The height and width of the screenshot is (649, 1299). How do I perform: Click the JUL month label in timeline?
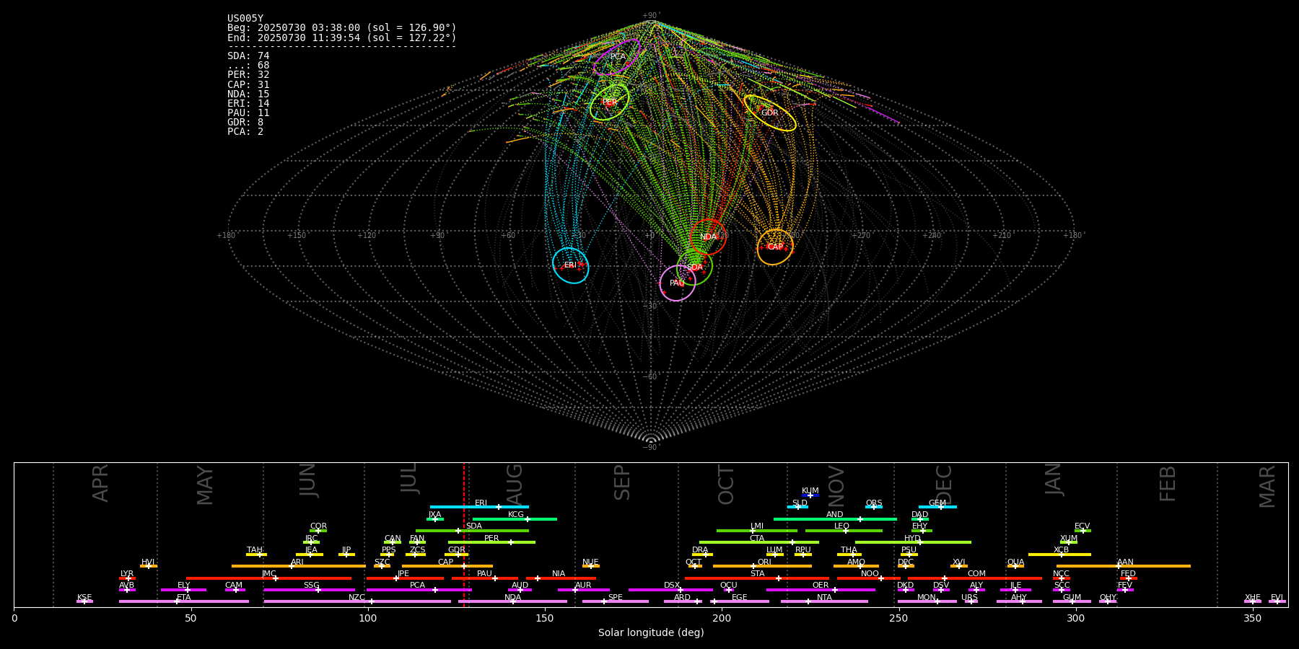[409, 478]
